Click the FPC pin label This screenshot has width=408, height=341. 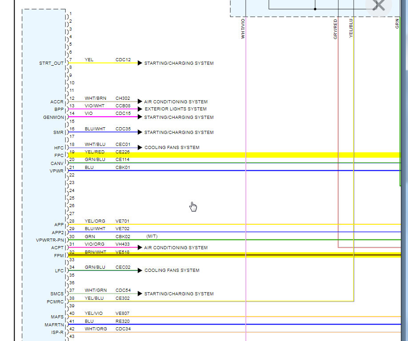59,155
